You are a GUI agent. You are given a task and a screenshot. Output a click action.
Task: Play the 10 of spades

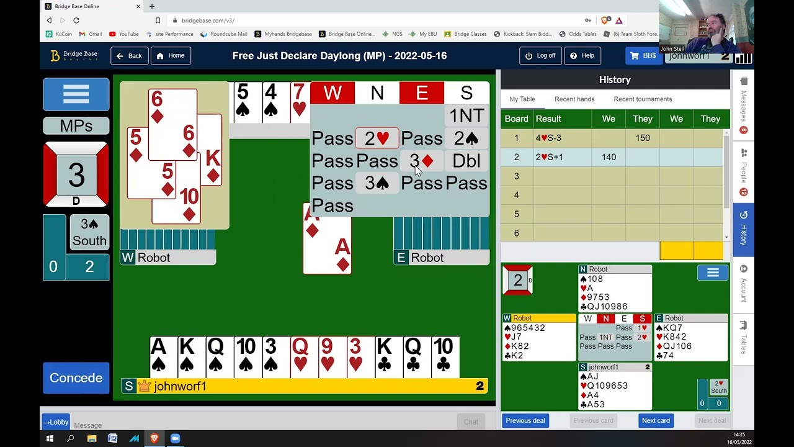tap(247, 357)
